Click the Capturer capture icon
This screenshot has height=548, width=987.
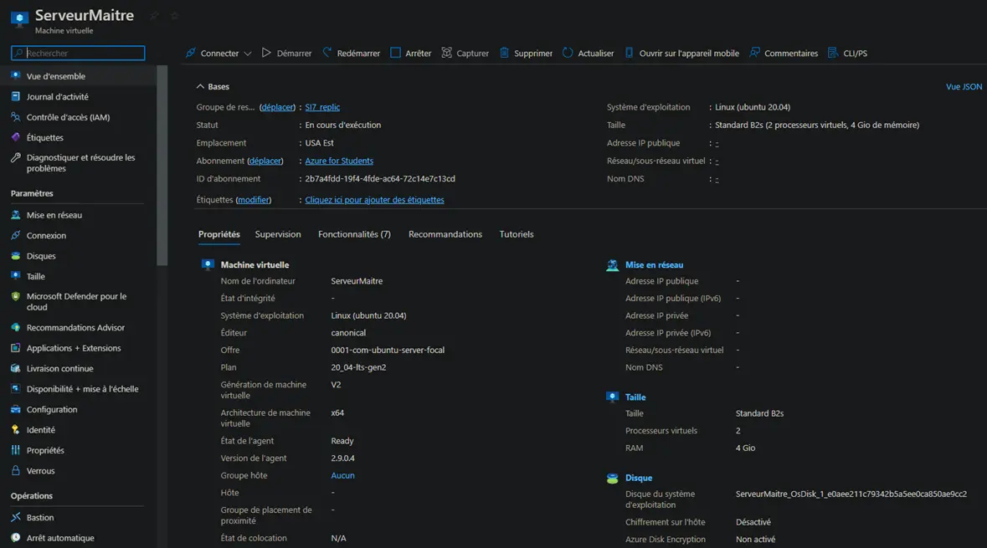446,53
